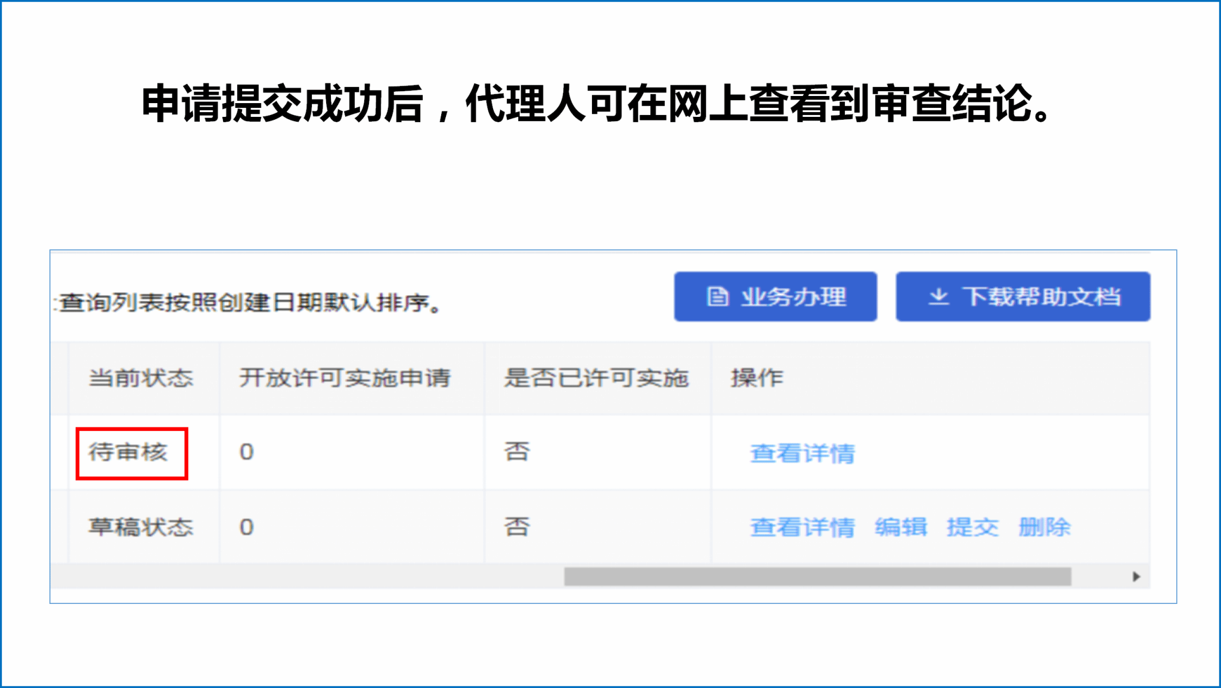Screen dimensions: 1221x688
Task: Click 删除 link in draft row
Action: [x=1044, y=527]
